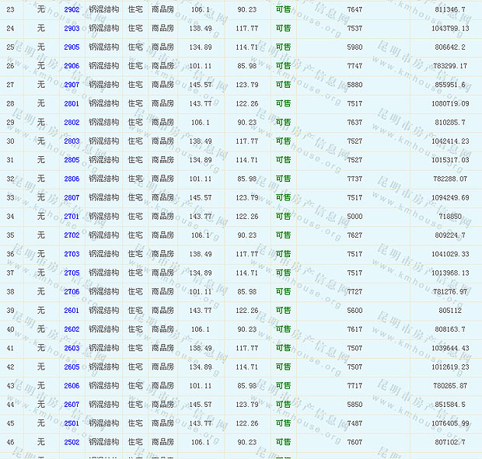Image resolution: width=482 pixels, height=459 pixels.
Task: View room 2805 details
Action: coord(72,160)
